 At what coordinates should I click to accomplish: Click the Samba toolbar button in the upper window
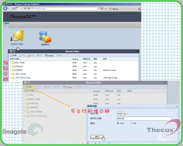pos(49,56)
